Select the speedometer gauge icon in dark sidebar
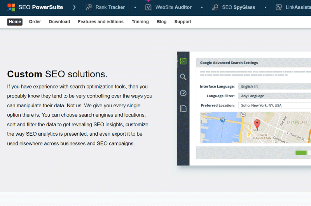The image size is (311, 206). click(x=183, y=93)
